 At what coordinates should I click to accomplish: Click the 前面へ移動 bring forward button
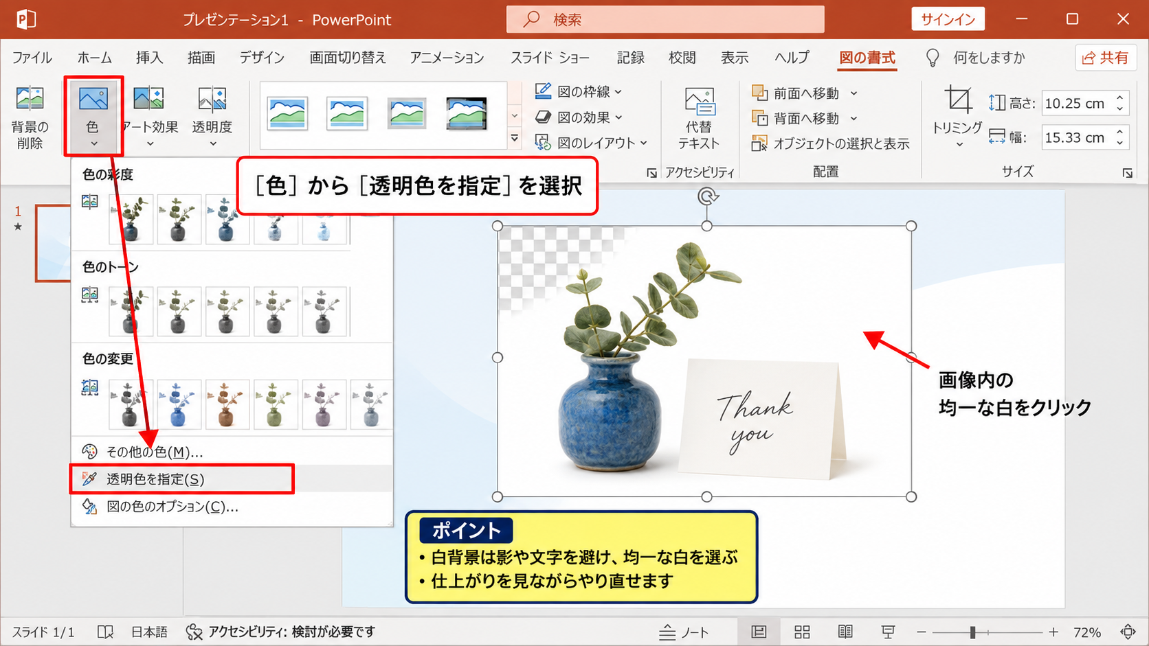coord(796,93)
